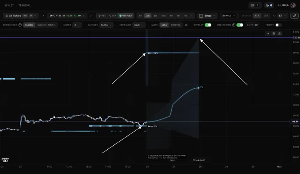This screenshot has width=300, height=174.
Task: Click the help question mark in the header
Action: click(x=257, y=5)
